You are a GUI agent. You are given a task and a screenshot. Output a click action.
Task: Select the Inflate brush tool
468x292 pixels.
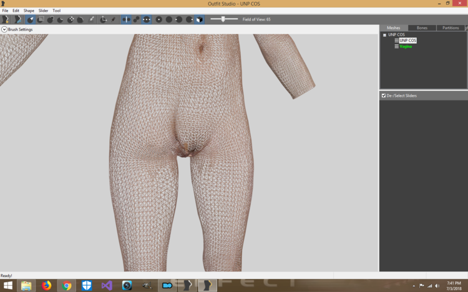click(51, 19)
